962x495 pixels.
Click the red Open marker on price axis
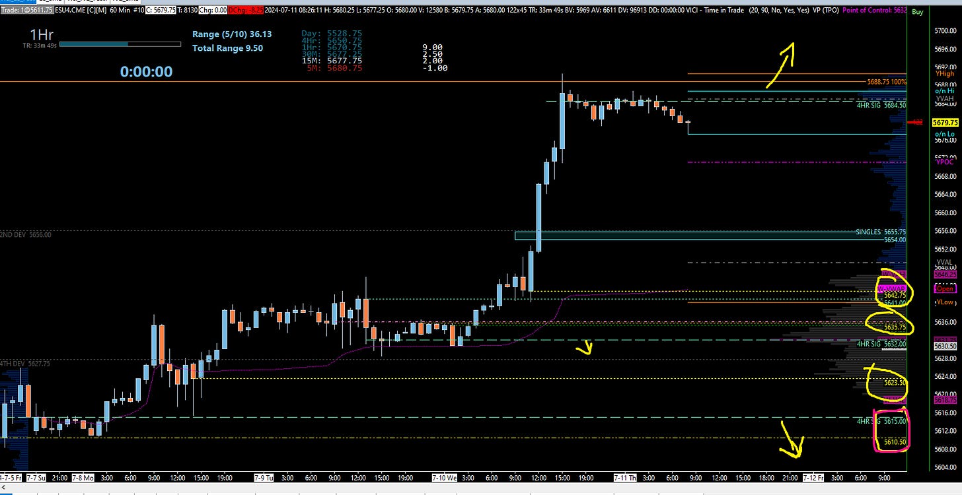click(x=945, y=288)
